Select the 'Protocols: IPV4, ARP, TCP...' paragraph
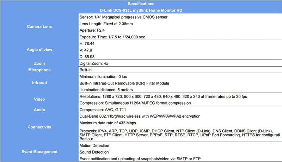The height and width of the screenshot is (162, 282). pyautogui.click(x=180, y=135)
